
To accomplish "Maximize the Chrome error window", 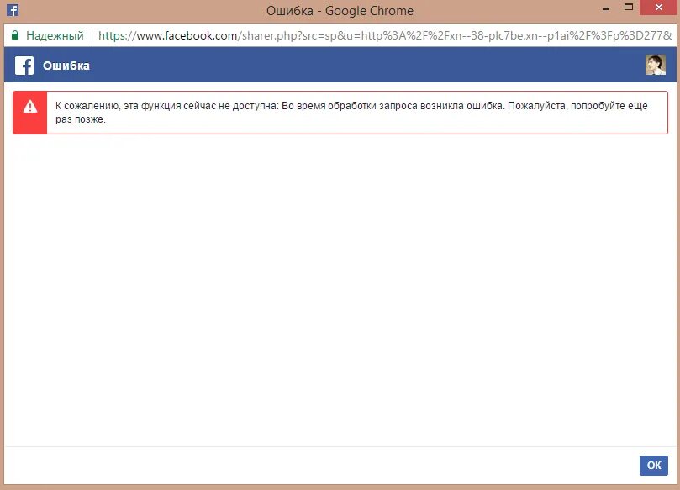I will click(629, 8).
